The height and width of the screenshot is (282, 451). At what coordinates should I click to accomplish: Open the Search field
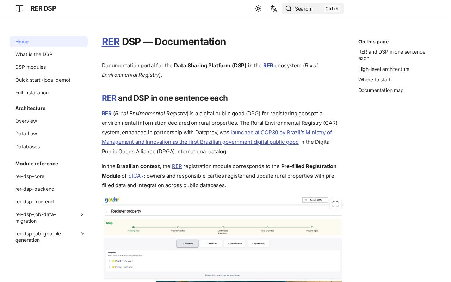pyautogui.click(x=313, y=8)
